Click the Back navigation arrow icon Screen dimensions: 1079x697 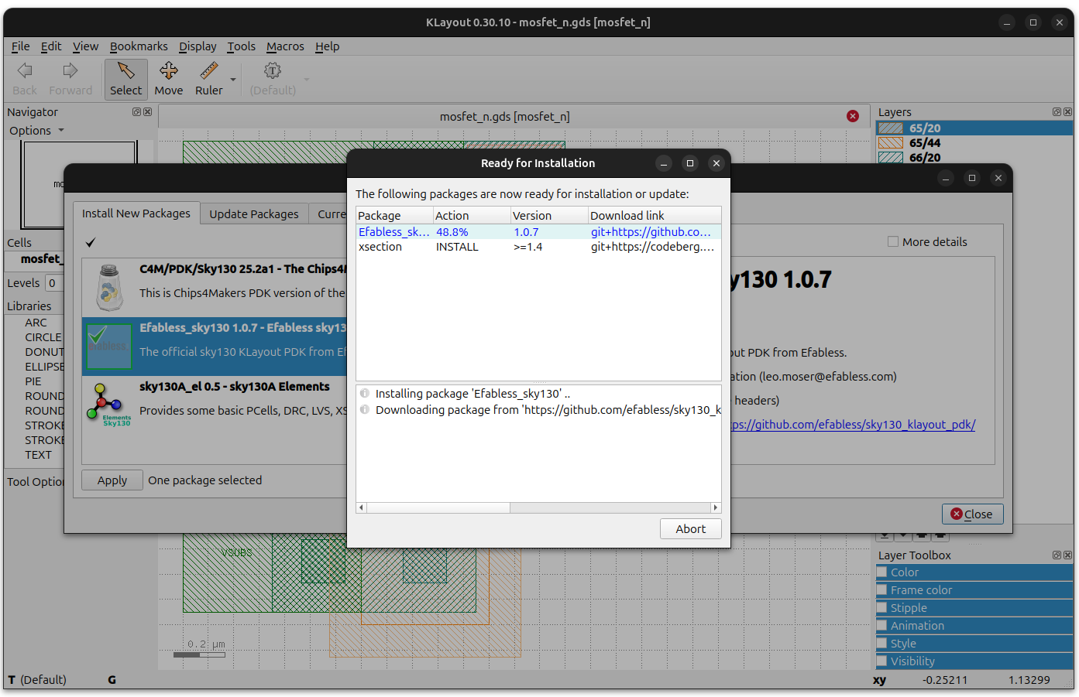click(x=25, y=71)
